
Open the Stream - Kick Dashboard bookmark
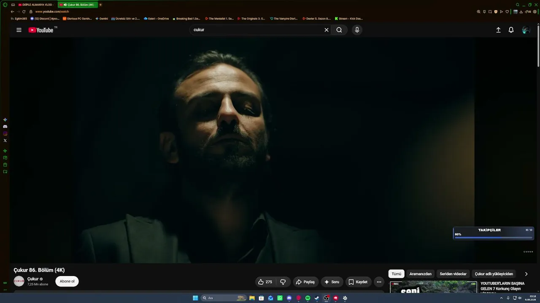pos(348,19)
